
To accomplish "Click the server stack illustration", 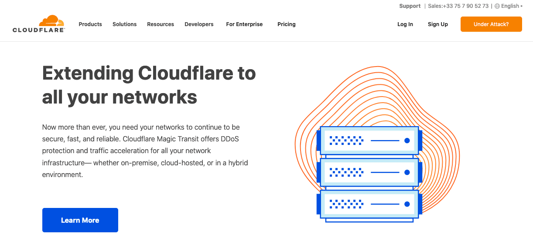I will [369, 174].
